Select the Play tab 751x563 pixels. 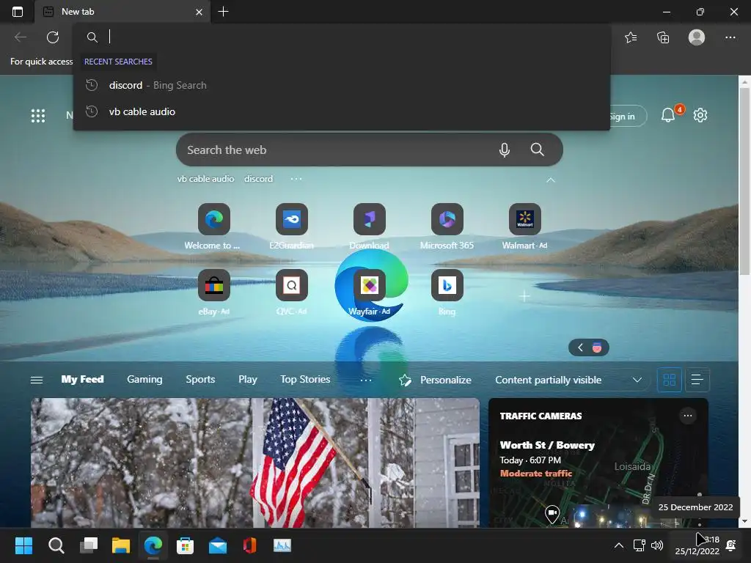pyautogui.click(x=248, y=379)
